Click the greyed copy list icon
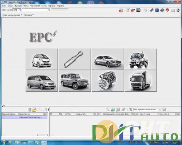The image size is (182, 145). 40,109
